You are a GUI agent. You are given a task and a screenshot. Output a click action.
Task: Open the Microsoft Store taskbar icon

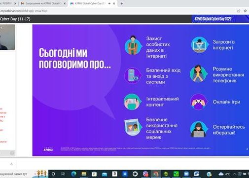94,174
